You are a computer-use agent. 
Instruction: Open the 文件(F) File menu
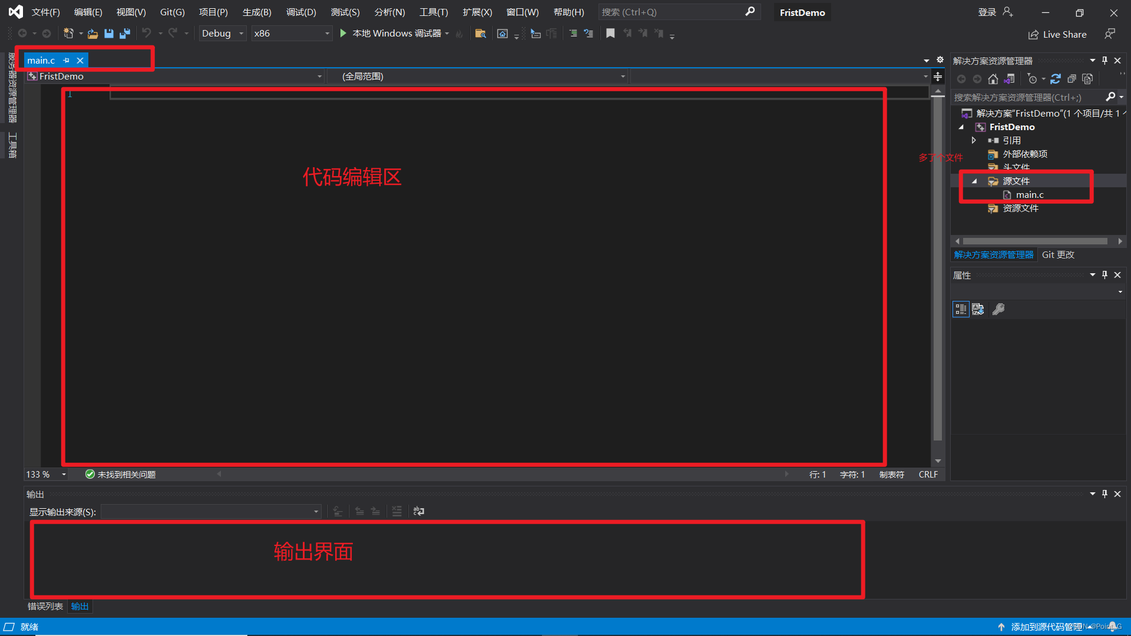[44, 12]
